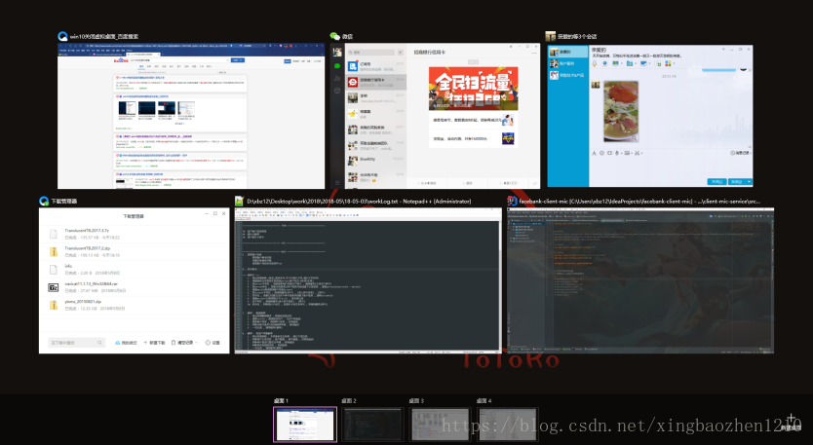Viewport: 813px width, 445px height.
Task: Click the scissors screenshot icon in QQ chat
Action: (x=637, y=153)
